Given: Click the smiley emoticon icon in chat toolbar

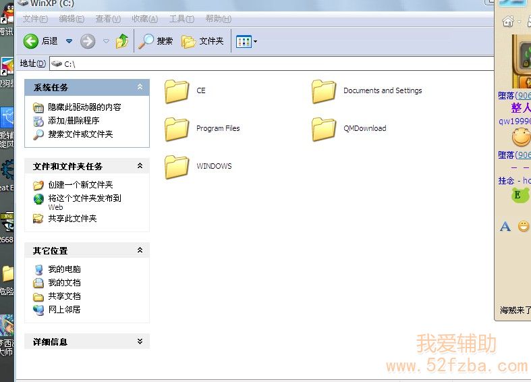Looking at the screenshot, I should click(x=524, y=226).
